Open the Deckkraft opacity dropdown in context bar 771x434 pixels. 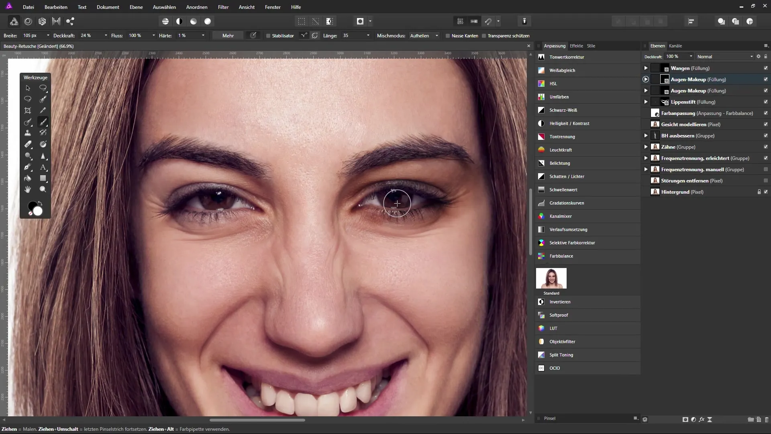click(106, 35)
